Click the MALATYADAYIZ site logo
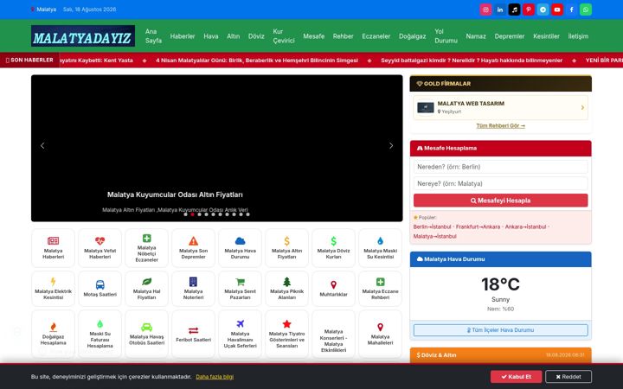The width and height of the screenshot is (623, 389). (83, 36)
